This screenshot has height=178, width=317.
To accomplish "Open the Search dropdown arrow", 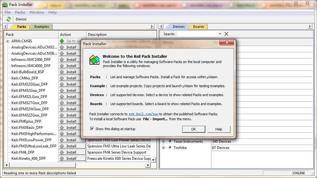I will (220, 34).
